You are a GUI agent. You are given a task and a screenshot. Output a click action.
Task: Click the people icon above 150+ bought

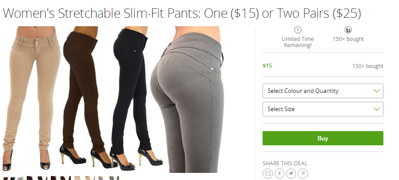[x=348, y=30]
